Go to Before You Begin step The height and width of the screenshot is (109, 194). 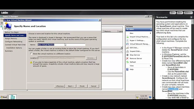click(12, 32)
